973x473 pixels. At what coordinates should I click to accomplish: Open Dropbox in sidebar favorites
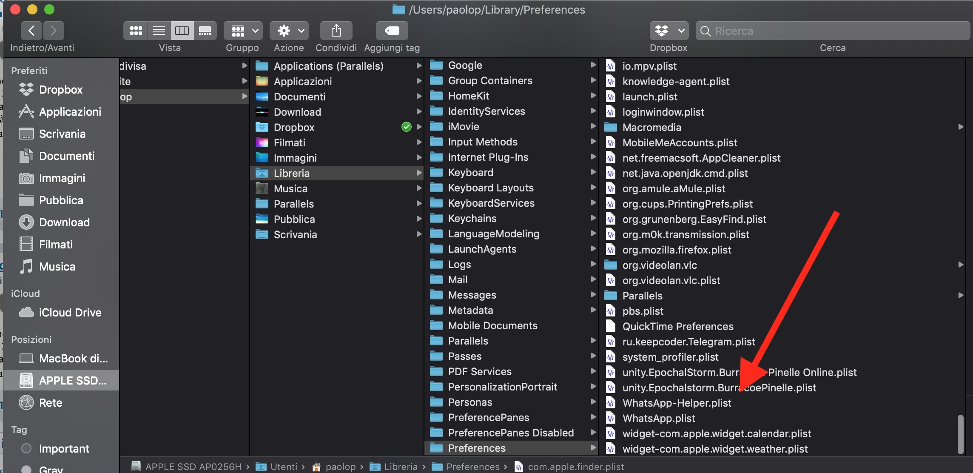click(61, 90)
